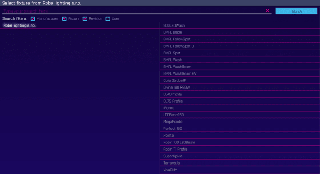The height and width of the screenshot is (174, 320).
Task: Select the Pointe fixture row
Action: [x=240, y=135]
